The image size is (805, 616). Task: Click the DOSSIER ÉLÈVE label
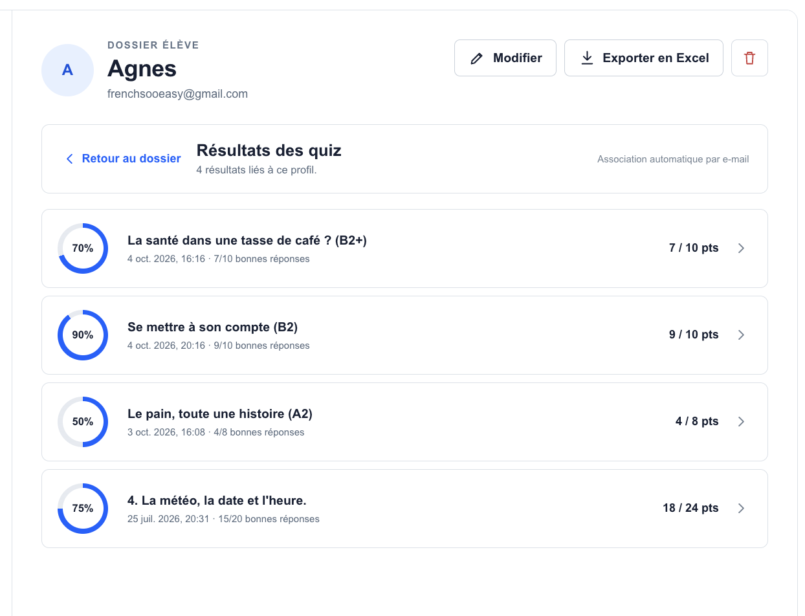point(153,45)
